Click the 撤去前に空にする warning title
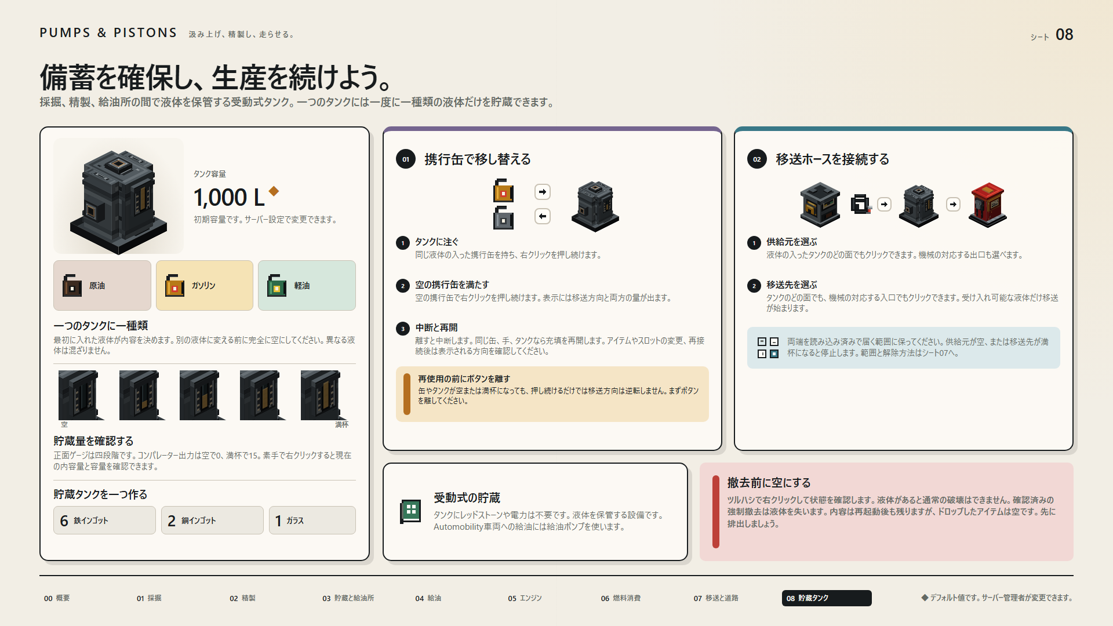This screenshot has height=626, width=1113. pos(769,483)
